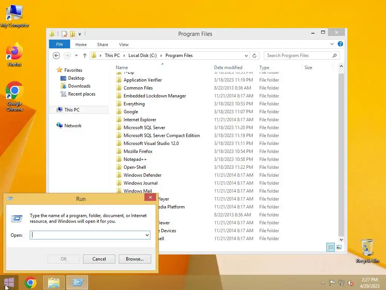This screenshot has height=290, width=386.
Task: Open the View ribbon tab
Action: coord(124,45)
